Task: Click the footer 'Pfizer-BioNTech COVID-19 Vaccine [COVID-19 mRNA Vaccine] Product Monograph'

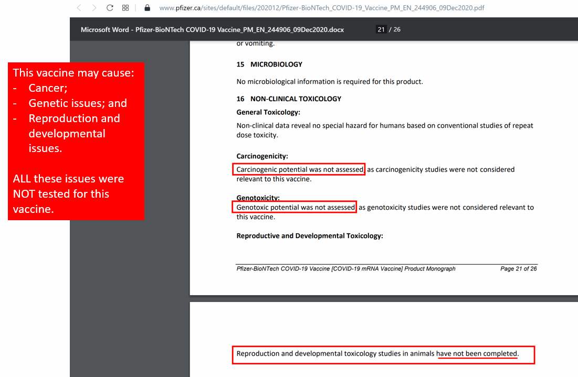Action: [x=346, y=269]
